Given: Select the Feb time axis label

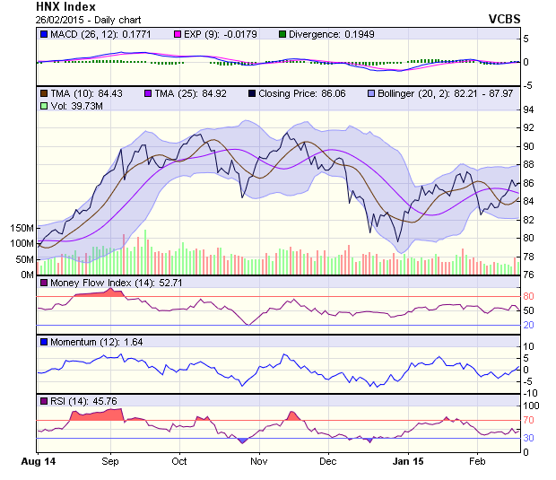Looking at the screenshot, I should pos(477,461).
